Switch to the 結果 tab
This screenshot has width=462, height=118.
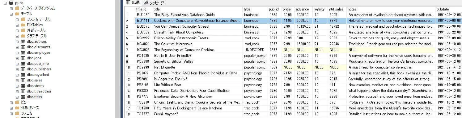click(x=133, y=3)
